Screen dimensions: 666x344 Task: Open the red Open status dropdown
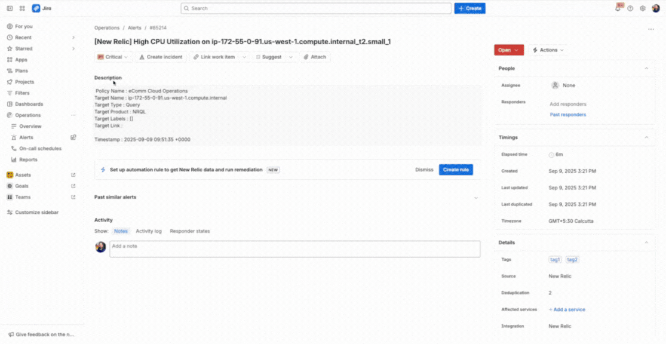coord(508,50)
